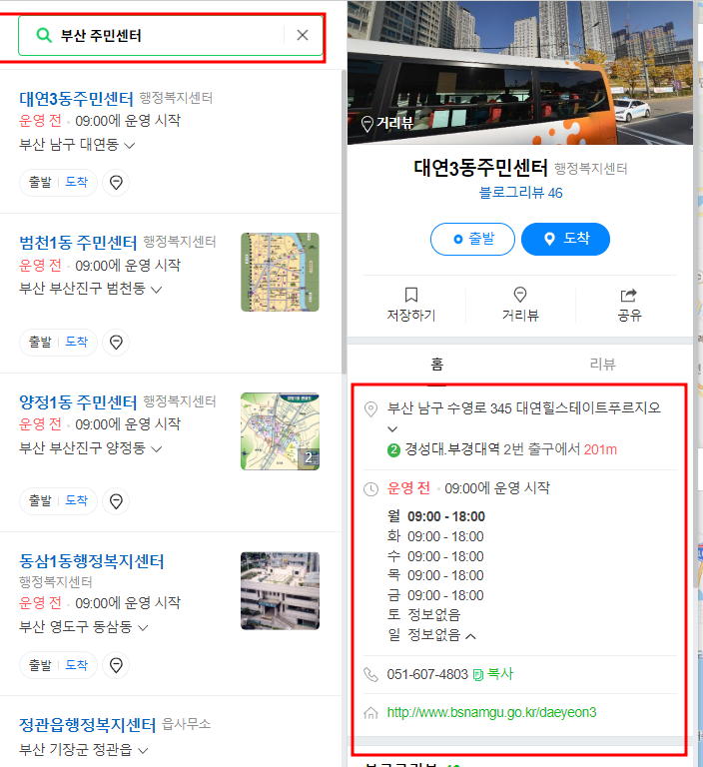
Task: Click phone number 051-607-4803
Action: (x=427, y=674)
